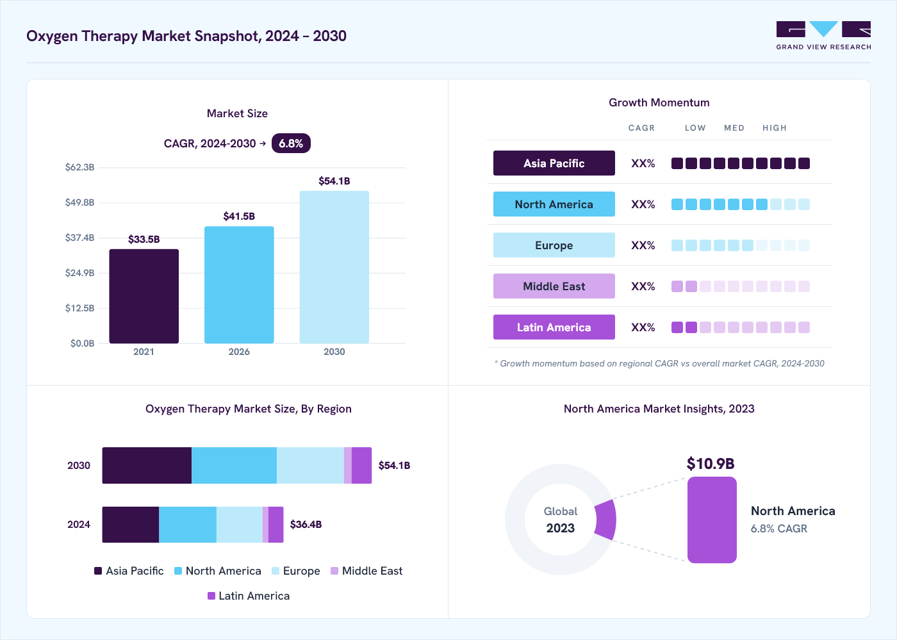This screenshot has width=897, height=640.
Task: Click the purple donut chart slice
Action: pyautogui.click(x=607, y=520)
